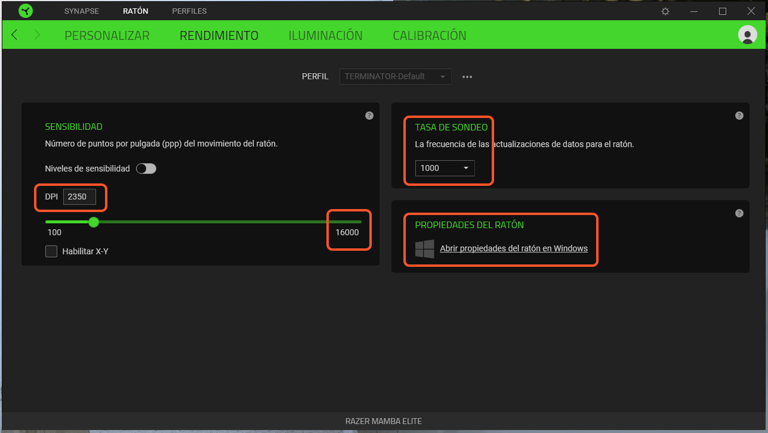Go to the Synapse top menu

click(82, 11)
